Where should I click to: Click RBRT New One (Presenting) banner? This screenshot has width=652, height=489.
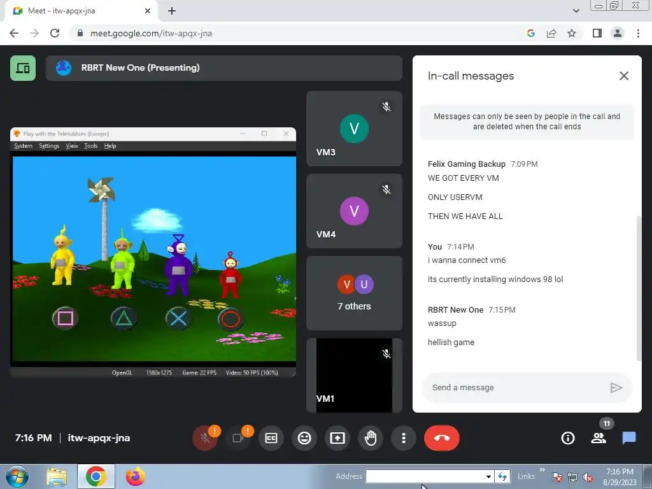coord(223,67)
